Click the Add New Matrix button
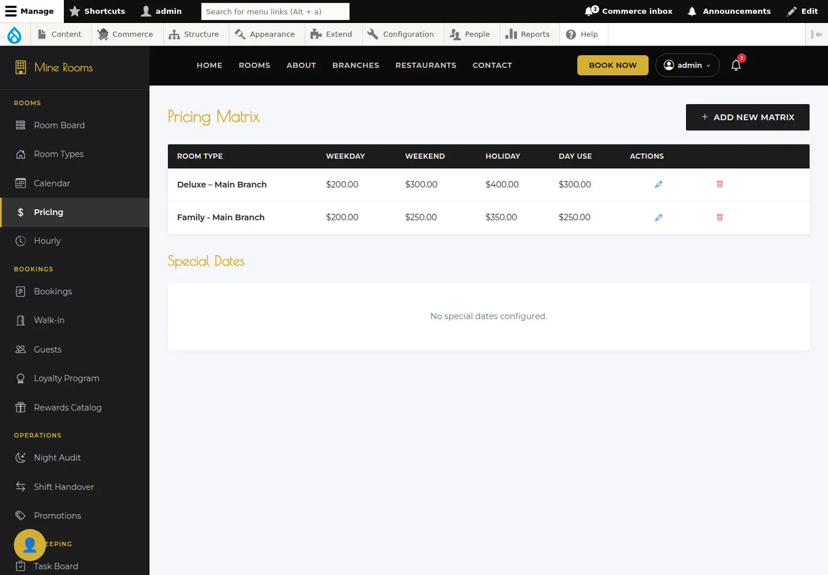828x575 pixels. point(747,117)
